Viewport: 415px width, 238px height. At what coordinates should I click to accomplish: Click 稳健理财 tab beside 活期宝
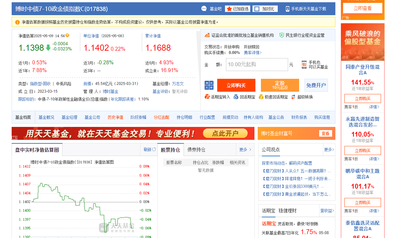click(287, 211)
